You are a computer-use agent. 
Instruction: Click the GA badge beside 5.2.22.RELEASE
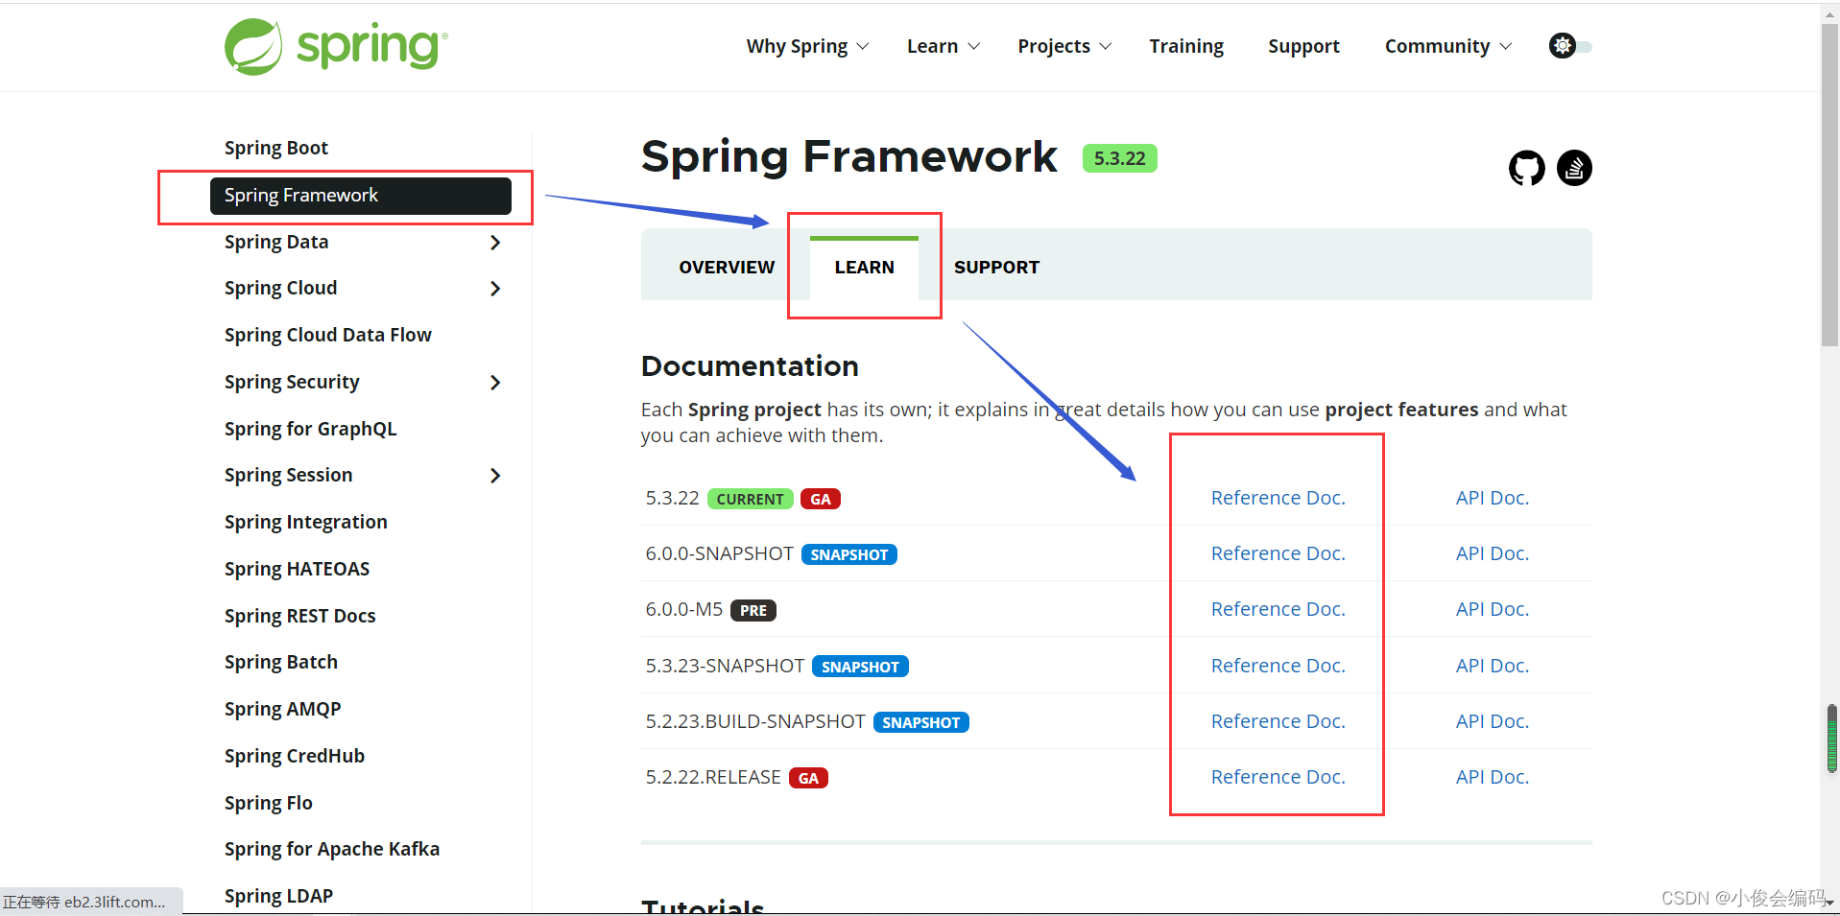click(x=808, y=778)
